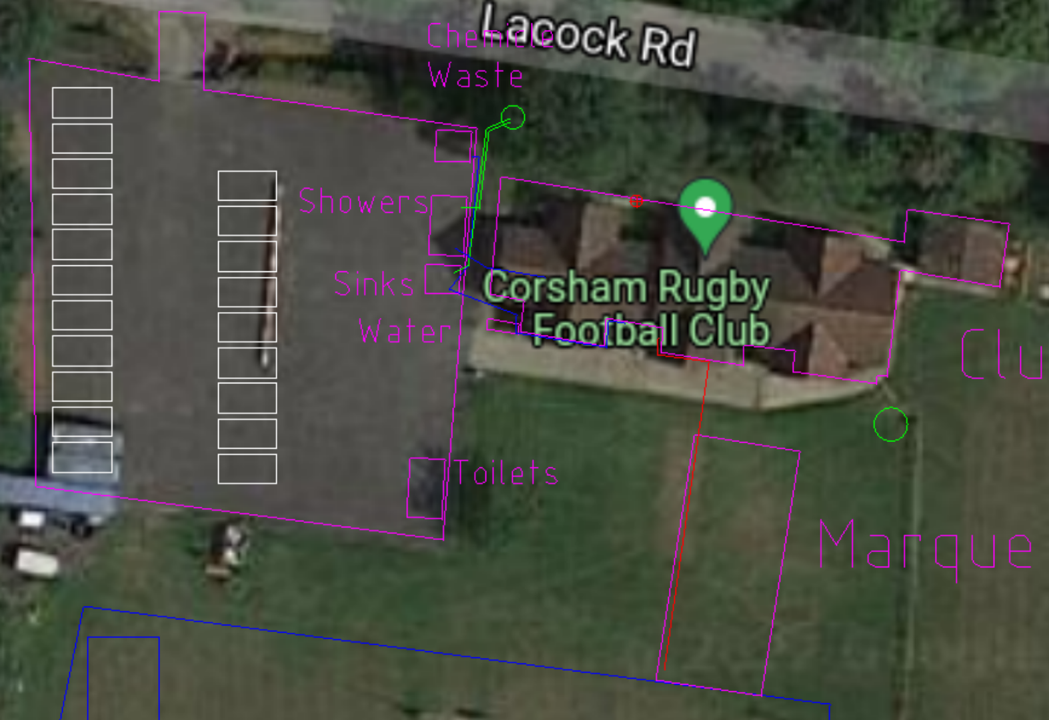Select the top white parking bay in left column
This screenshot has width=1049, height=720.
coord(82,103)
